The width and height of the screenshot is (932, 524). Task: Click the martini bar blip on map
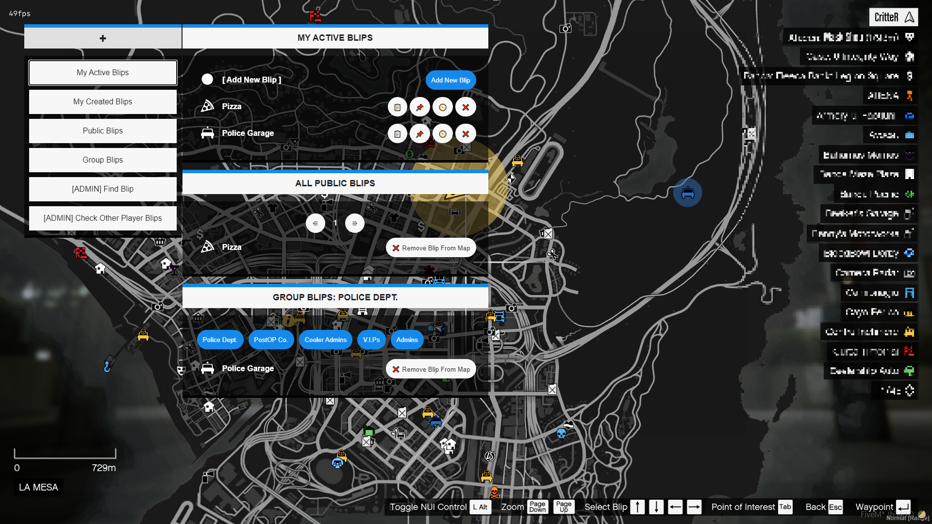[x=174, y=270]
